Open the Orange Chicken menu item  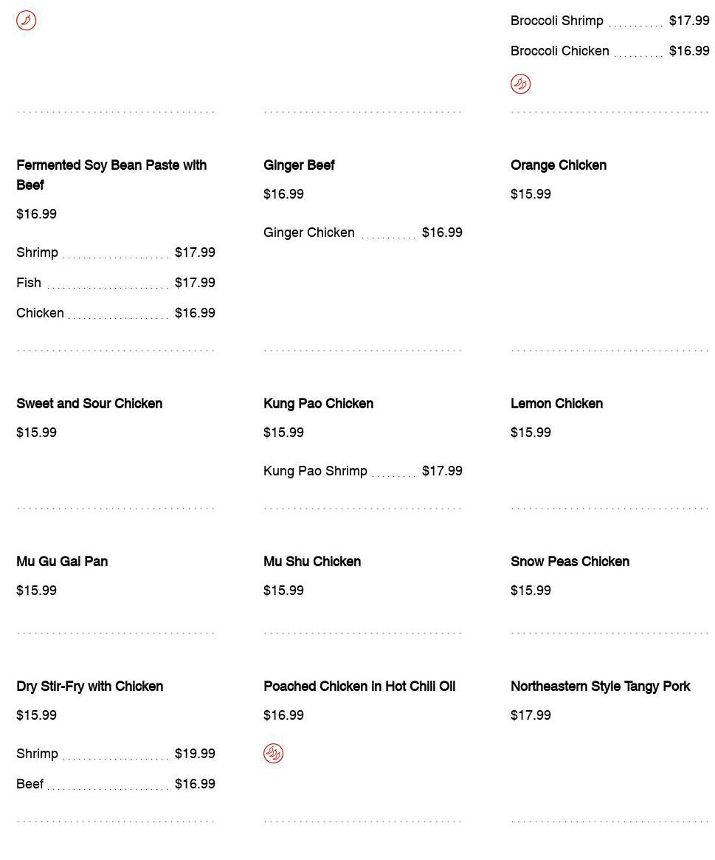pyautogui.click(x=558, y=165)
